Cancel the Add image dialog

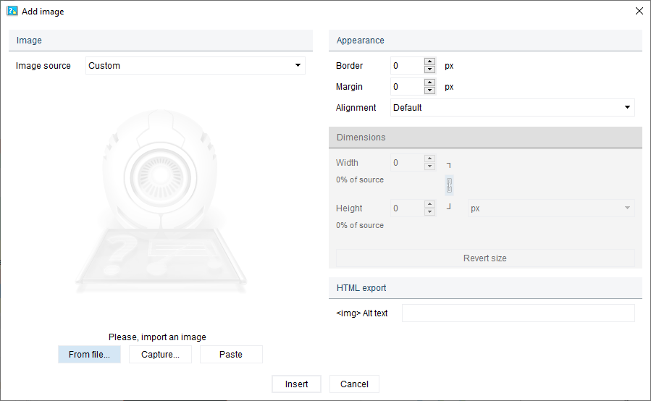354,384
